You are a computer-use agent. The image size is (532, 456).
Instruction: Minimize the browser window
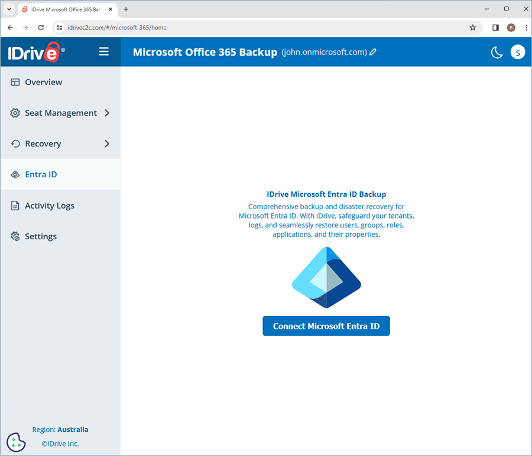(x=487, y=9)
